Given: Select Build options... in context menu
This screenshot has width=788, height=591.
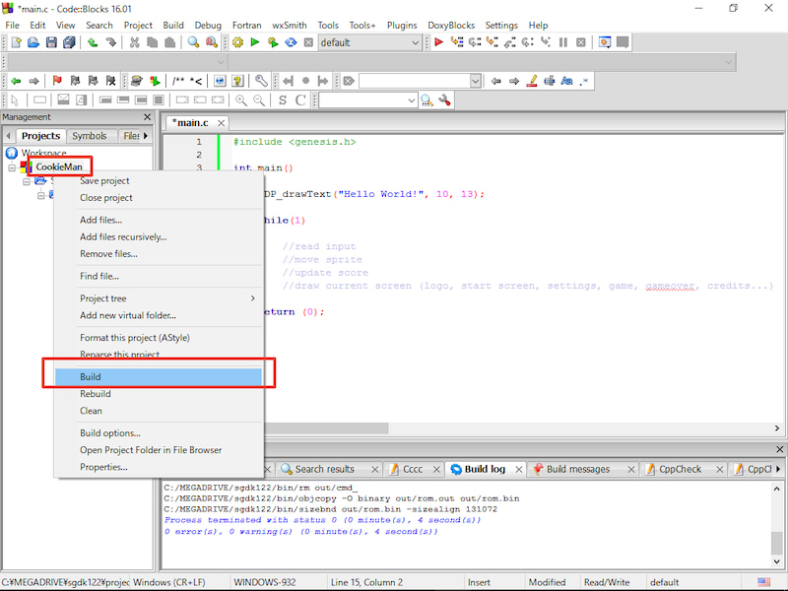Looking at the screenshot, I should (x=159, y=433).
